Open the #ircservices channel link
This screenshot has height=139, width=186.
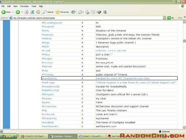tap(49, 106)
